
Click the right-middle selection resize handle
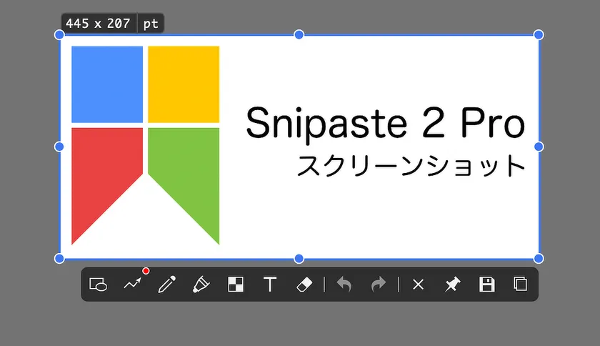coord(539,147)
